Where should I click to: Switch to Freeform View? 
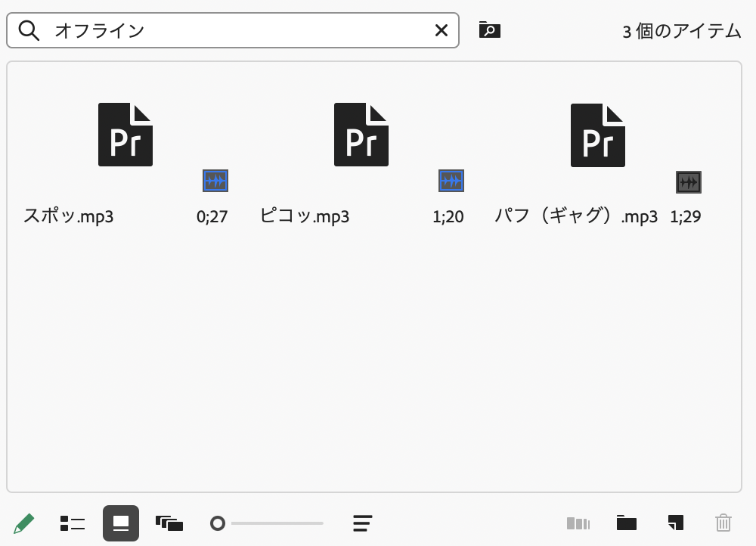pos(169,523)
